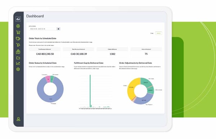Image resolution: width=216 pixels, height=139 pixels.
Task: Click the "Order Status by Scheduled Date" heading
Action: (42, 63)
